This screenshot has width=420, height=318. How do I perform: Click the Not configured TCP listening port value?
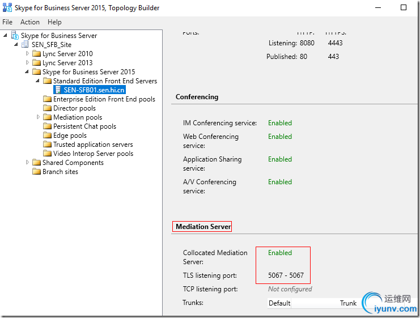pos(290,289)
